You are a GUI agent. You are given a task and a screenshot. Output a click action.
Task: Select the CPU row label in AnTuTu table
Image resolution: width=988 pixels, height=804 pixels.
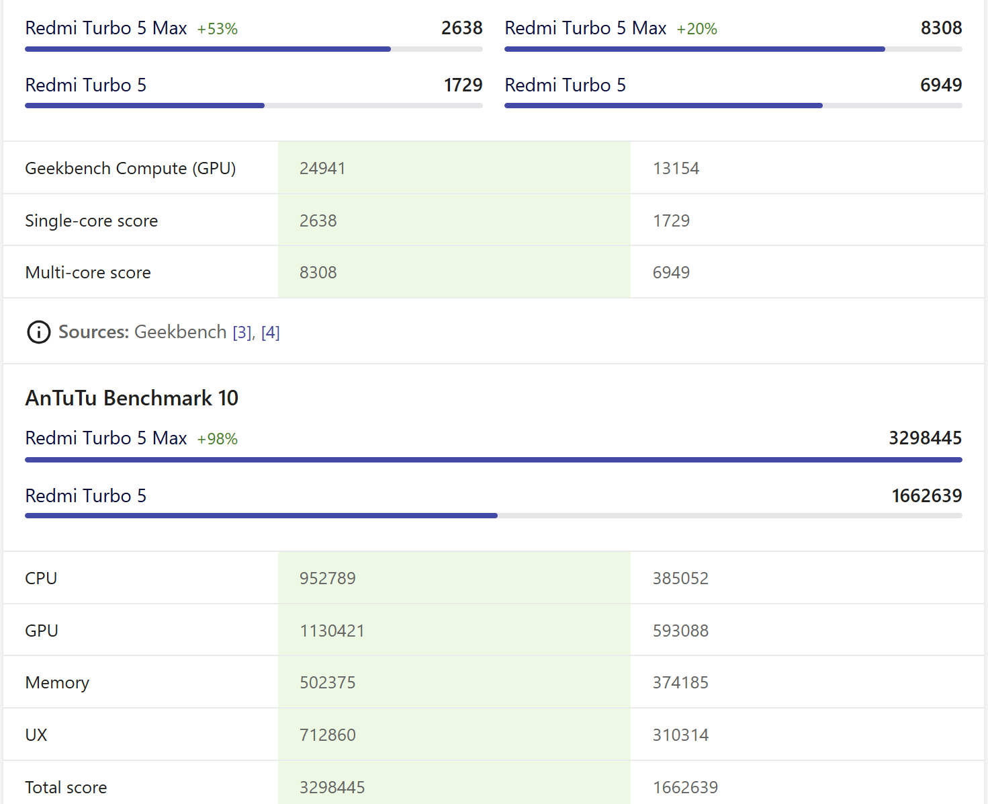[x=41, y=578]
